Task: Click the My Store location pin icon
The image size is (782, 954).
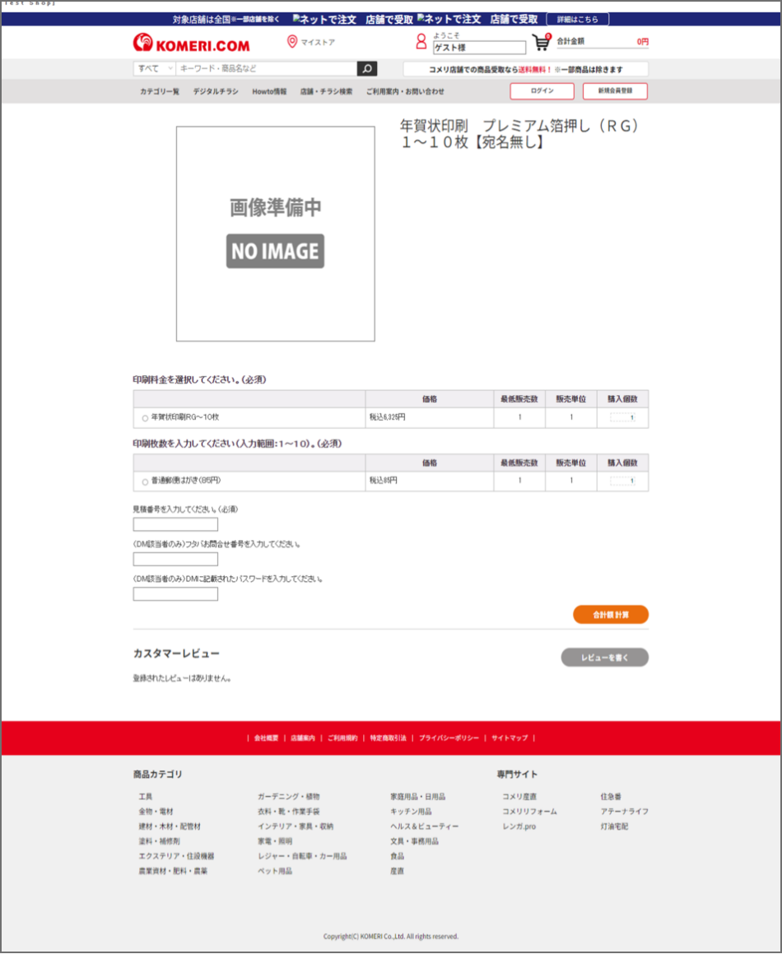Action: (291, 42)
